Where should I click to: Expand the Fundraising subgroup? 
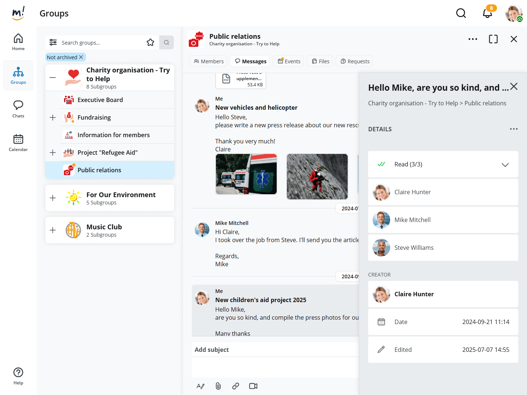pyautogui.click(x=53, y=117)
